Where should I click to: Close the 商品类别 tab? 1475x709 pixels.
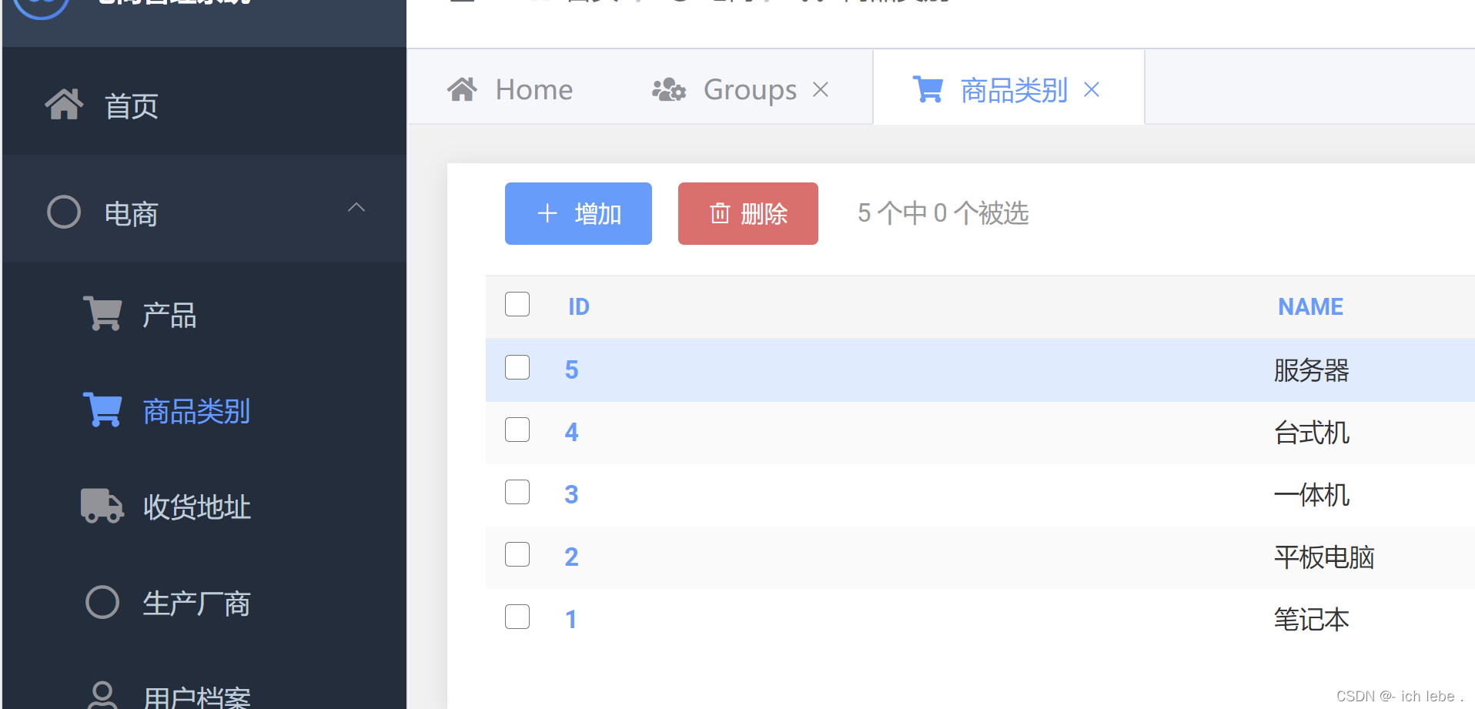tap(1092, 89)
